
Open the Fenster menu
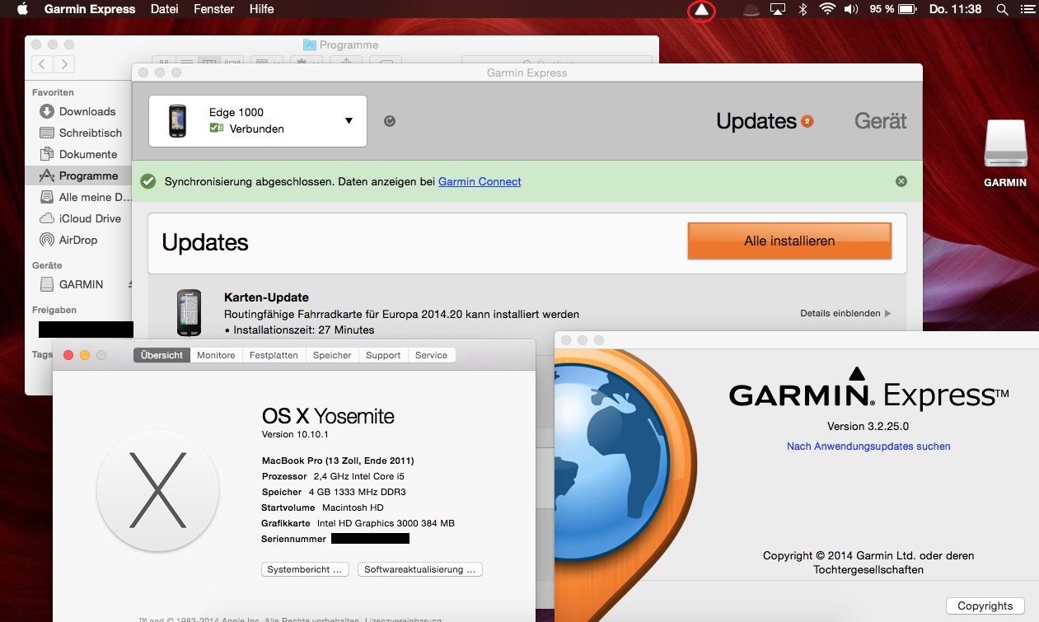214,9
